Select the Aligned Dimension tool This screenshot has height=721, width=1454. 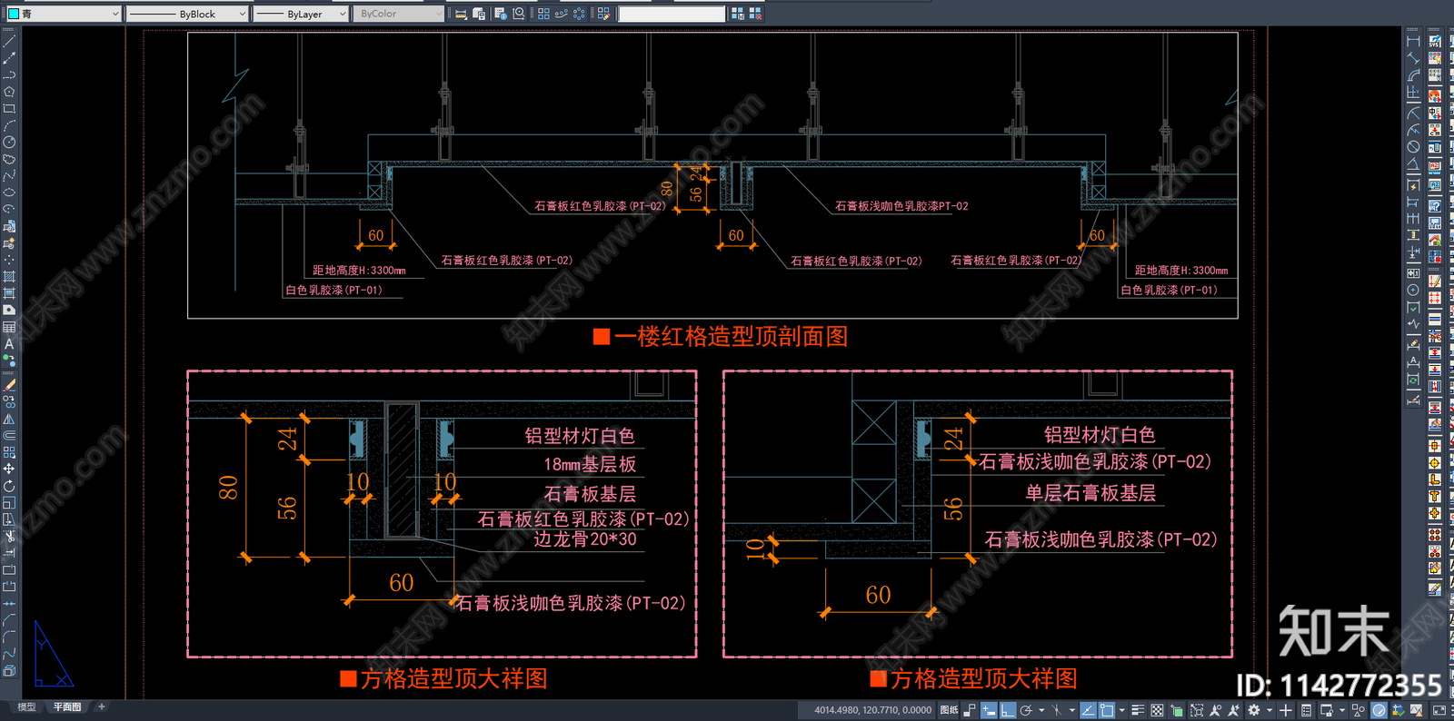pos(1413,58)
